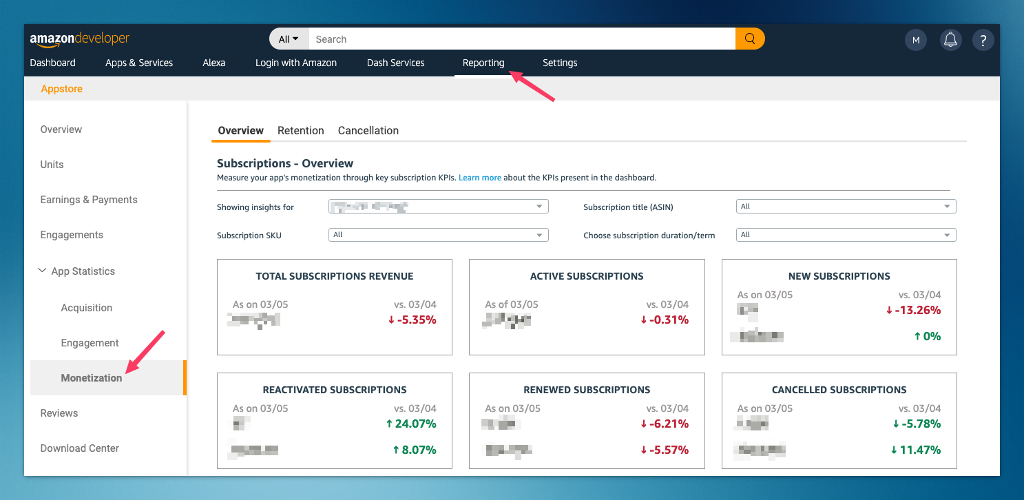Collapse the App Statistics section
This screenshot has height=500, width=1024.
[x=42, y=270]
